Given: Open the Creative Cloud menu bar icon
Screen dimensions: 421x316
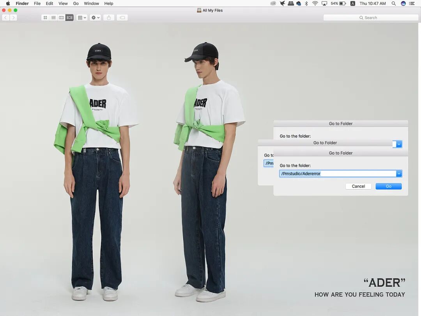Looking at the screenshot, I should click(x=273, y=4).
